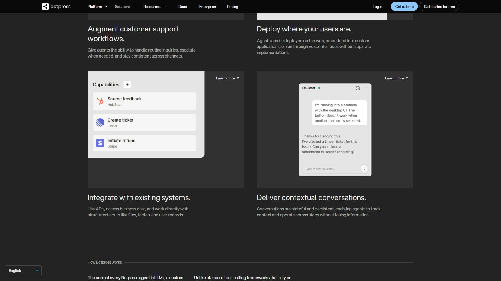Click the Stripe subtitle text
Viewport: 501px width, 281px height.
coord(112,146)
